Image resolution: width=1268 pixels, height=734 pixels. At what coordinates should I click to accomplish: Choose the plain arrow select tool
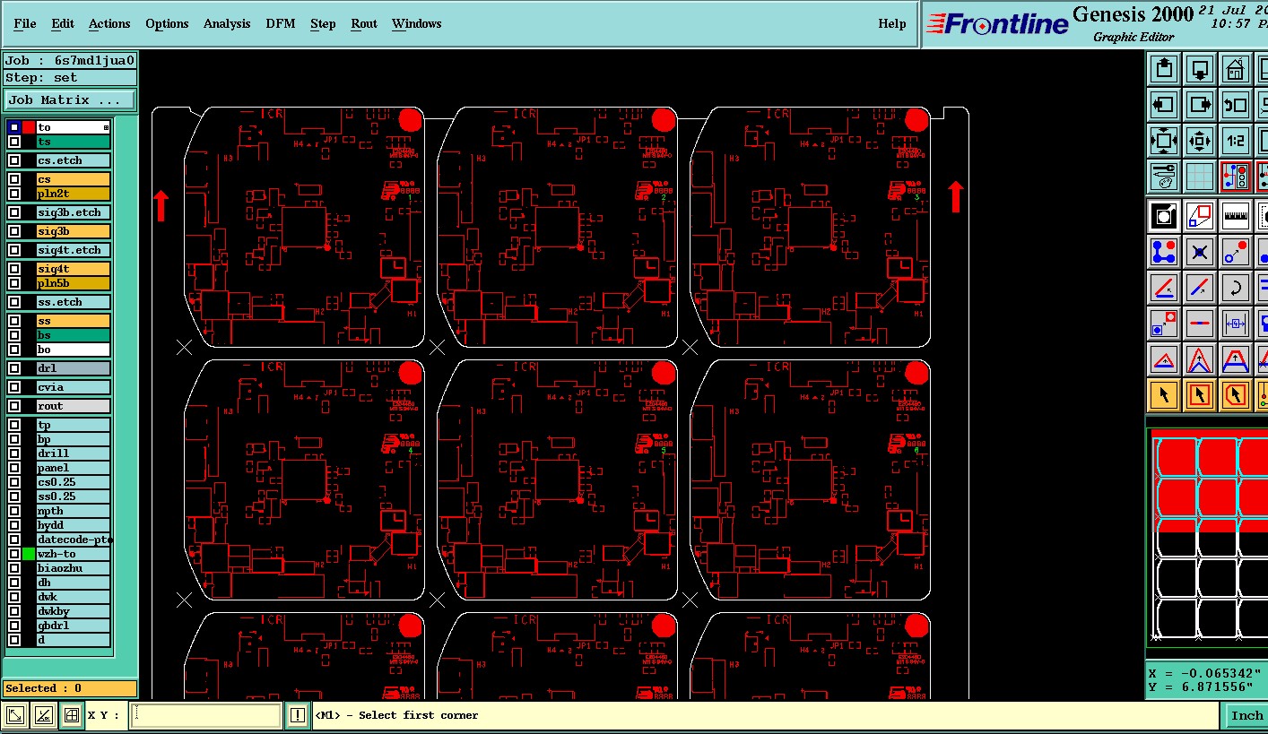pyautogui.click(x=1164, y=394)
